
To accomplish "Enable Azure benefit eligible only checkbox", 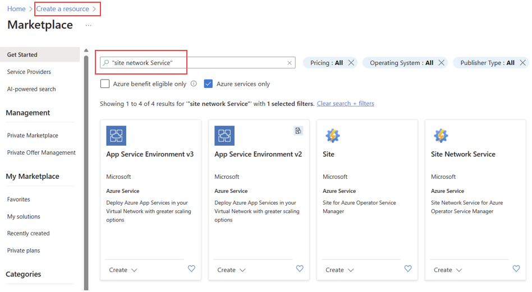I will (105, 84).
